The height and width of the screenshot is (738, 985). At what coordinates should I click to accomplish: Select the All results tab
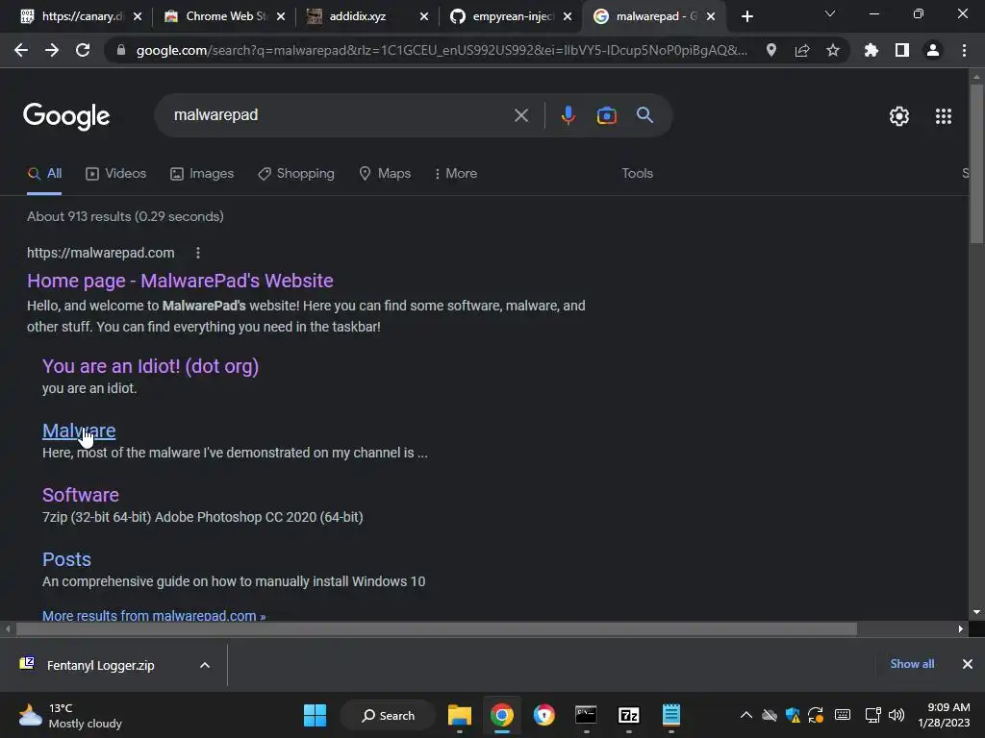44,173
